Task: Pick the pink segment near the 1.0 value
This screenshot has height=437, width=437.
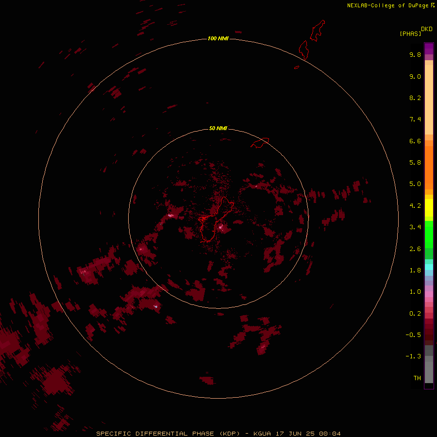Action: click(x=429, y=294)
